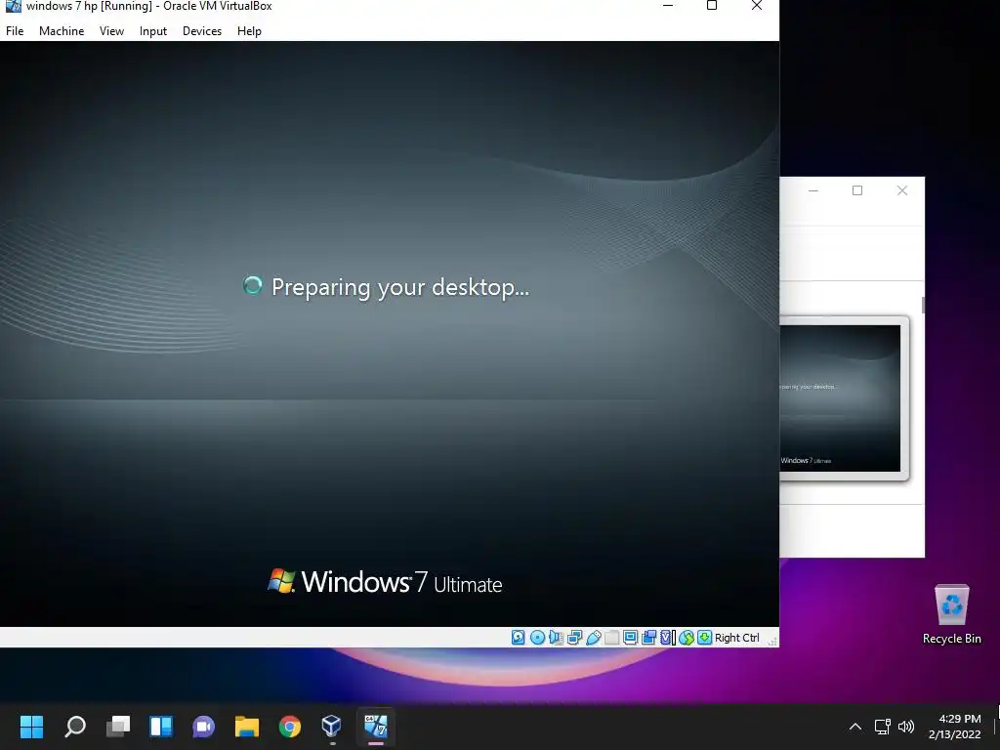The height and width of the screenshot is (750, 1000).
Task: Select the Recycle Bin desktop icon
Action: click(951, 614)
